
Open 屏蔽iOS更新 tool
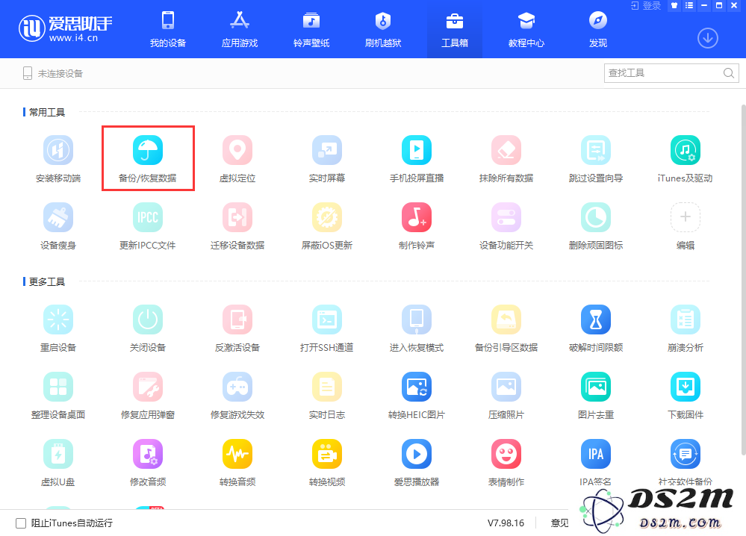point(327,226)
